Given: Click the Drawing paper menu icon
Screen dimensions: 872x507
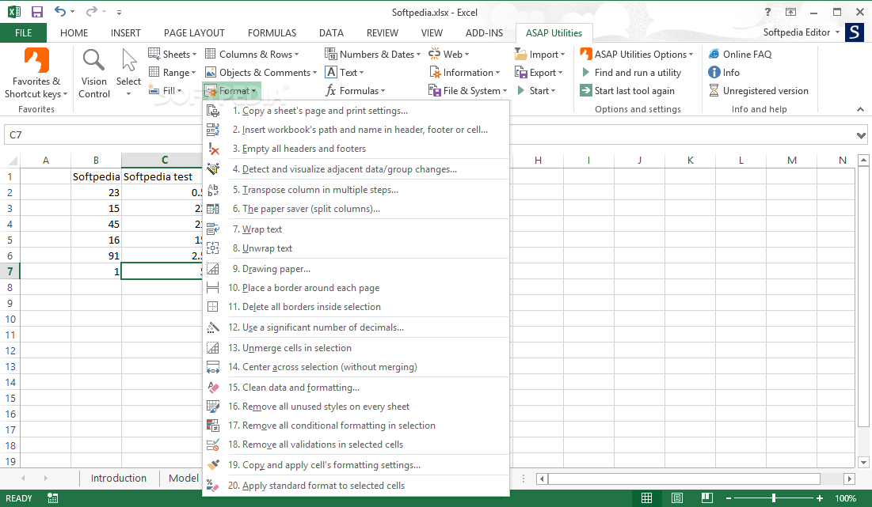Looking at the screenshot, I should (213, 269).
